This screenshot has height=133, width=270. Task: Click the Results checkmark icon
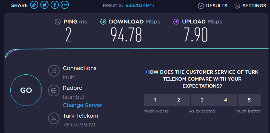coord(201,6)
